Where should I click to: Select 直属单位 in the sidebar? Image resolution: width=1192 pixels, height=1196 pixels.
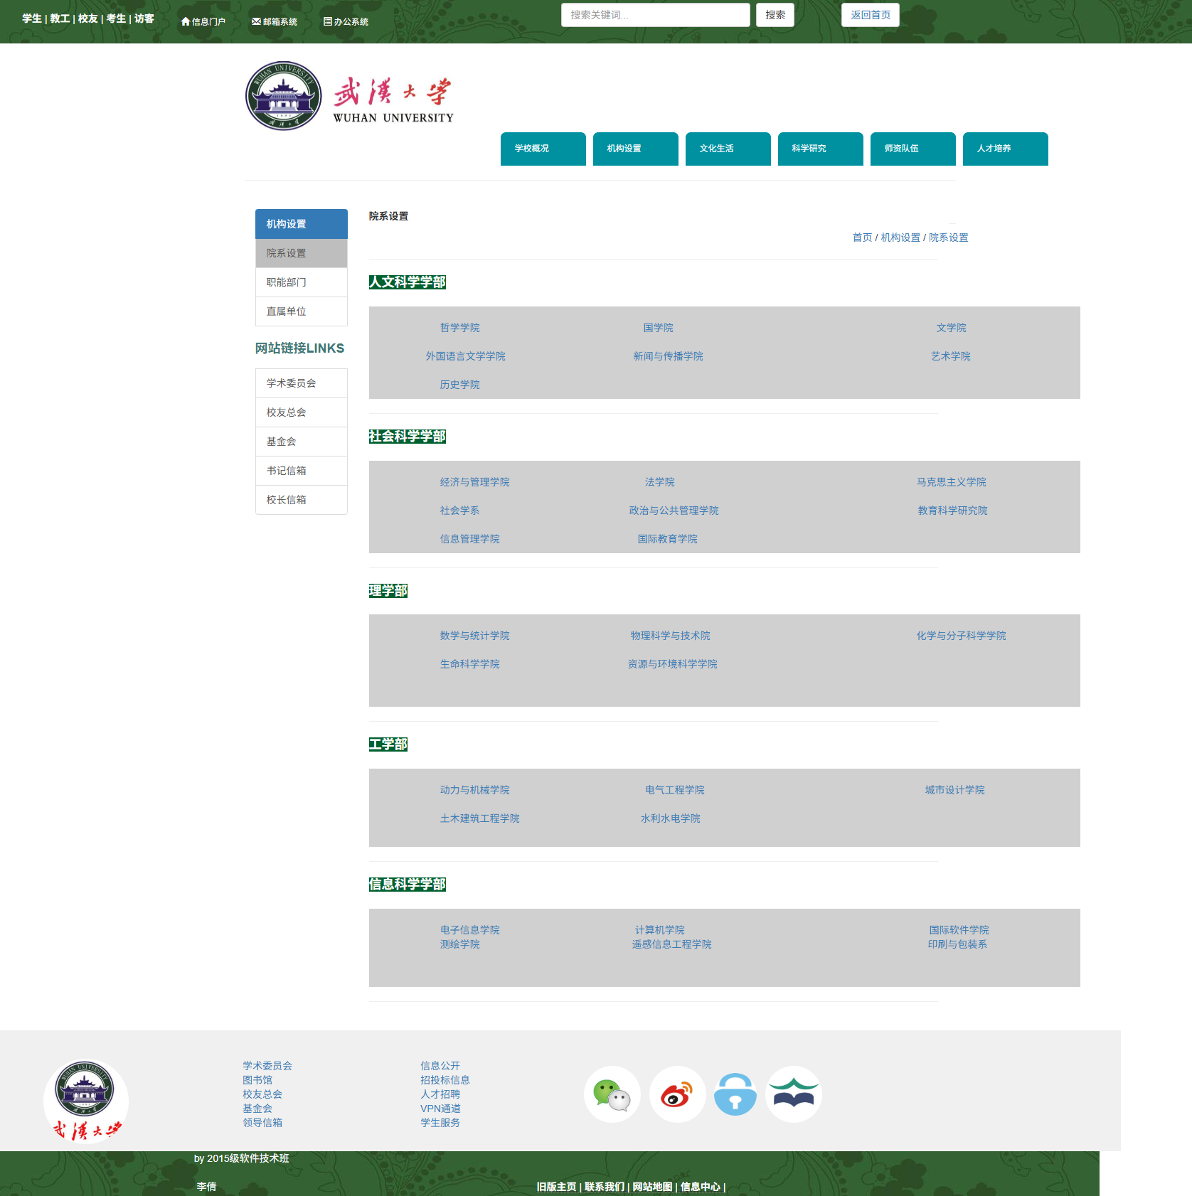click(302, 311)
